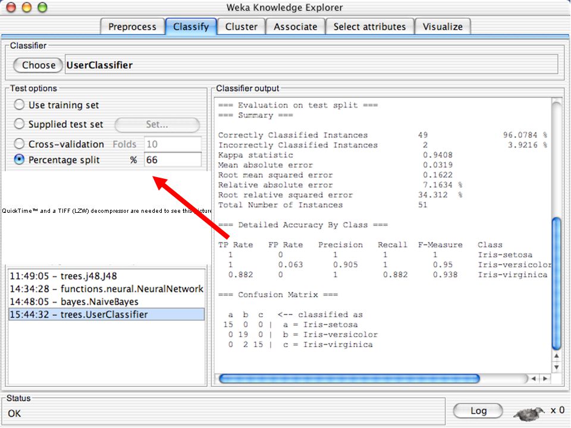Click the x 0 task counter
Screen dimensions: 571x428
tap(557, 410)
